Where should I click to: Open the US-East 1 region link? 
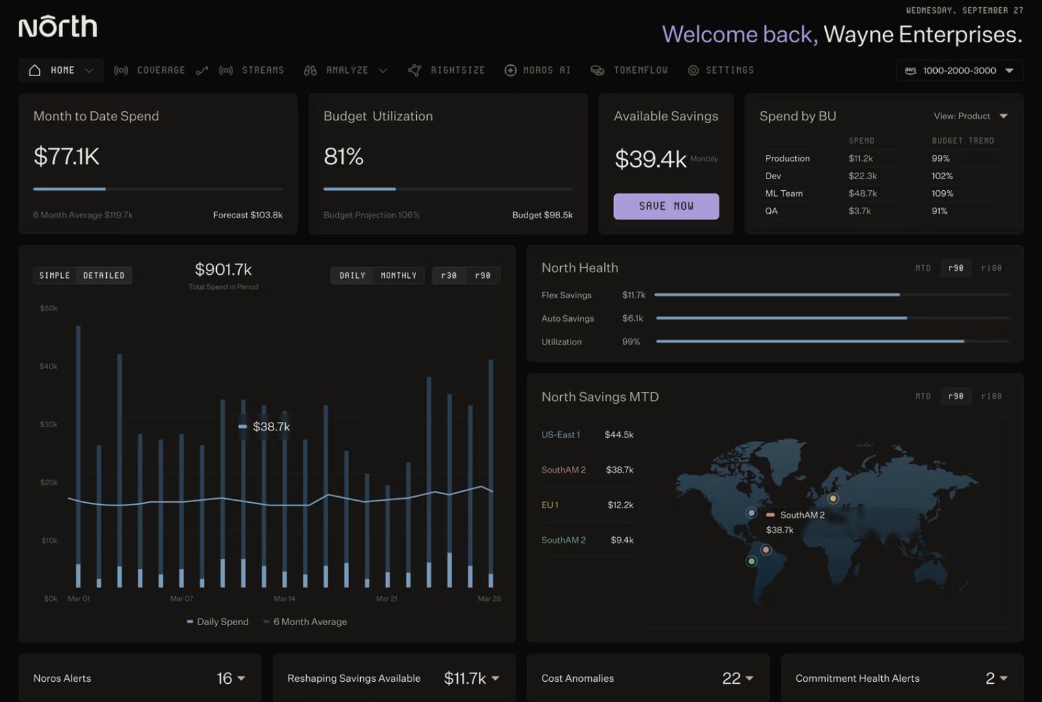click(x=561, y=435)
